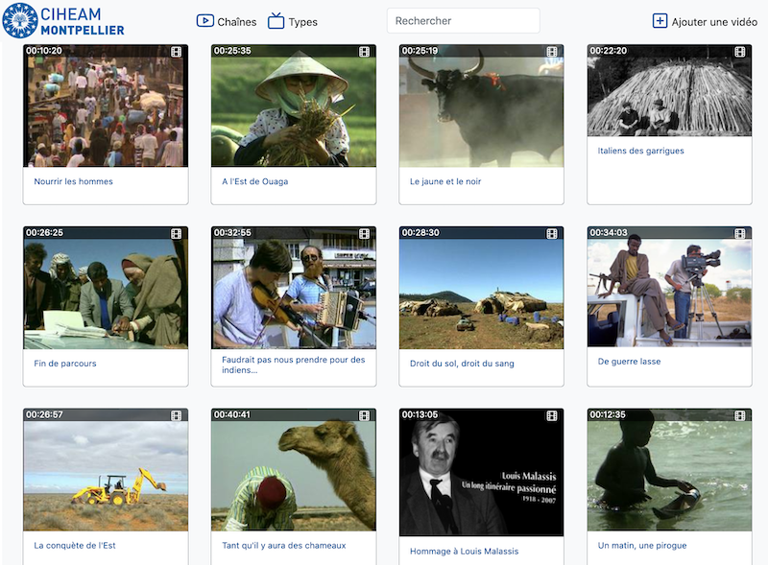Open the Nourrir les hommes title link
Image resolution: width=768 pixels, height=565 pixels.
74,181
